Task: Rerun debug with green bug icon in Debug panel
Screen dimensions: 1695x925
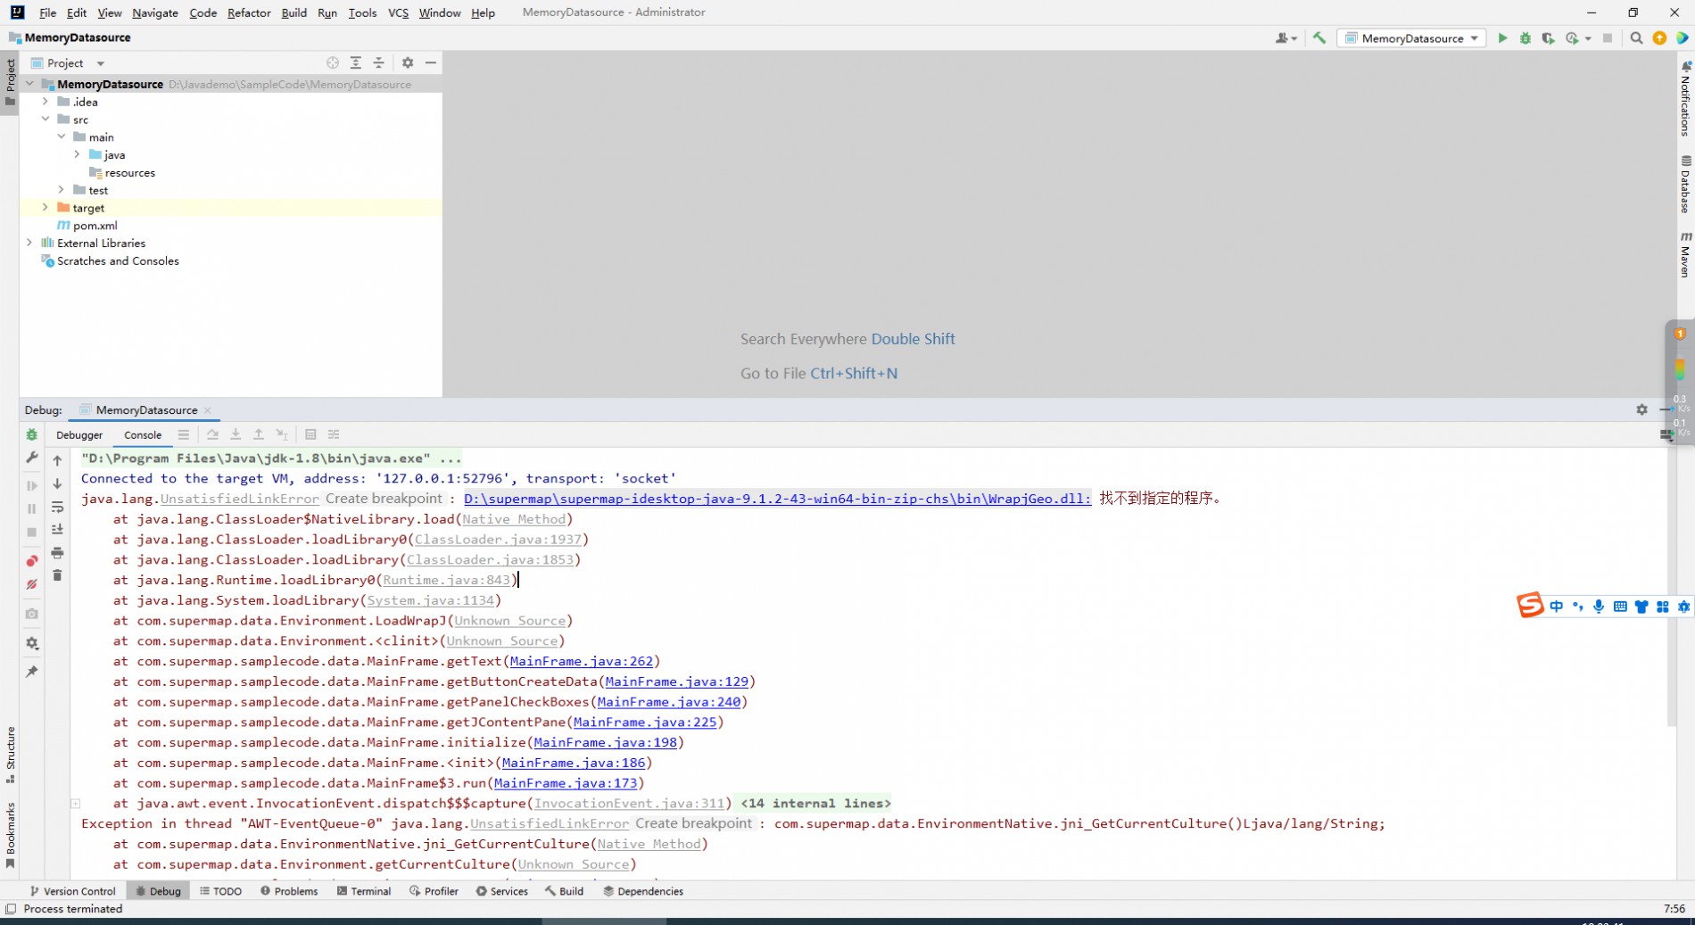Action: click(x=32, y=434)
